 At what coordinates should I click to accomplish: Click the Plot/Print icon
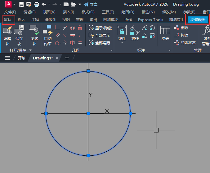[x=36, y=4]
